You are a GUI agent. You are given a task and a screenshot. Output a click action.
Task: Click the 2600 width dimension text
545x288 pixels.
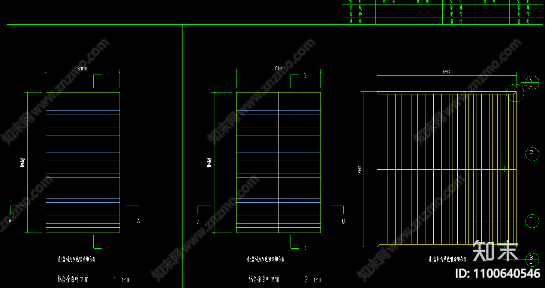pyautogui.click(x=446, y=72)
